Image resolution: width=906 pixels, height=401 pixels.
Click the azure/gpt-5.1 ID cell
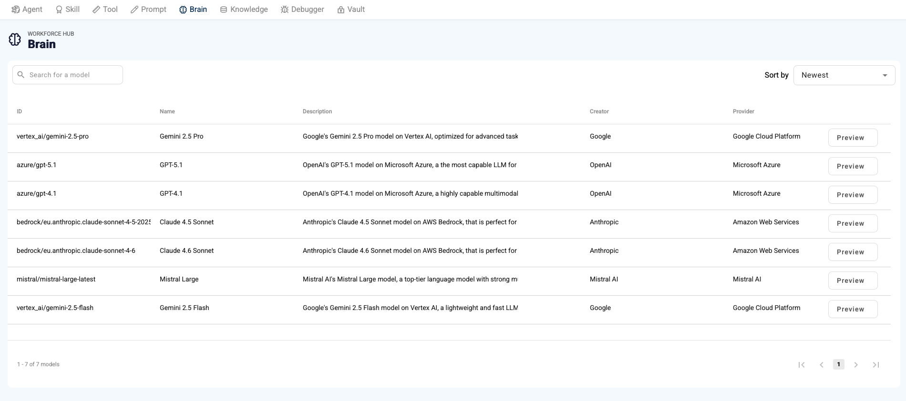pyautogui.click(x=36, y=165)
